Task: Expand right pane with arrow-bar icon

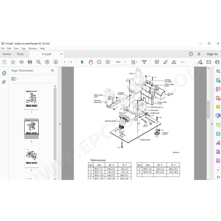Action: [218, 177]
